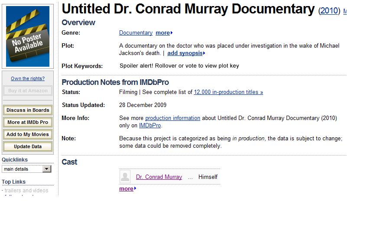Click trailers and videos in Top Links

tap(26, 191)
